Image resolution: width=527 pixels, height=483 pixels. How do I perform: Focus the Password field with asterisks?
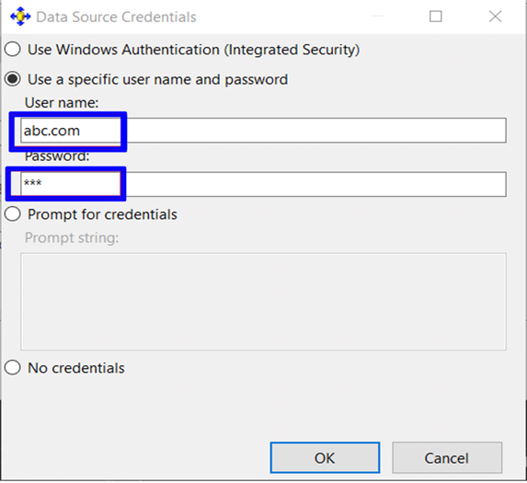[x=263, y=184]
